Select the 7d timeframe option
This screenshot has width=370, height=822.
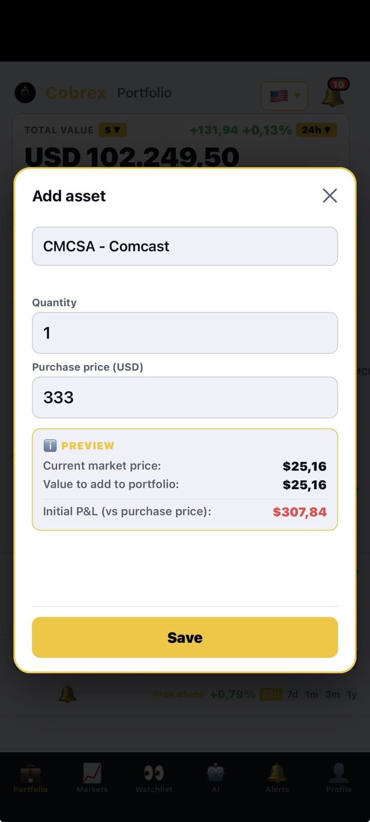pos(292,695)
